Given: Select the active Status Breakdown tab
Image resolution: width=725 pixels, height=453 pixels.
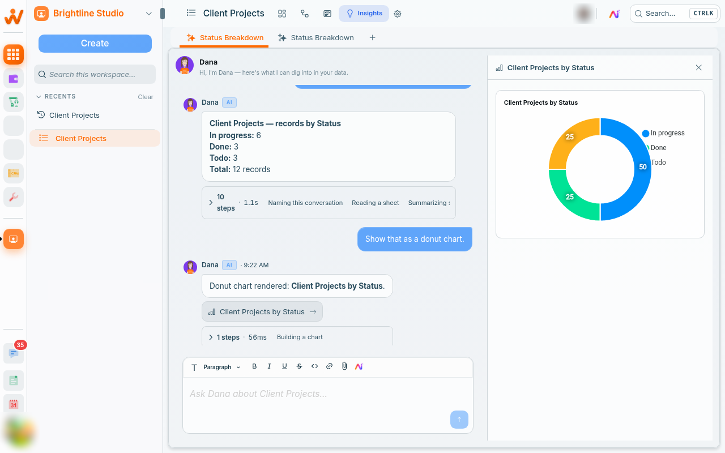Looking at the screenshot, I should (225, 38).
